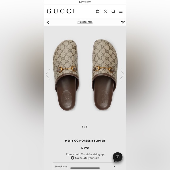The width and height of the screenshot is (170, 170).
Task: Open the GG chat bubble
Action: pos(118,157)
